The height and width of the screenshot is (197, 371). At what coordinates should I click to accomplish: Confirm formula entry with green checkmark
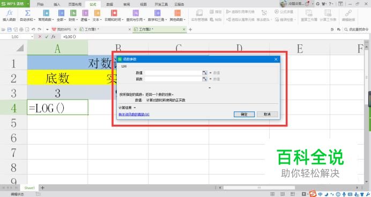[47, 36]
